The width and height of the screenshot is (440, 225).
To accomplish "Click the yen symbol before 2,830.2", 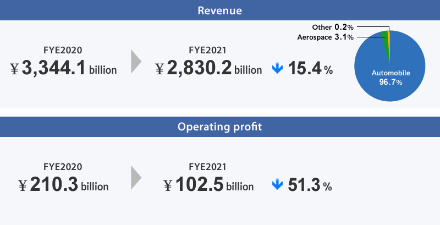I will [x=159, y=69].
